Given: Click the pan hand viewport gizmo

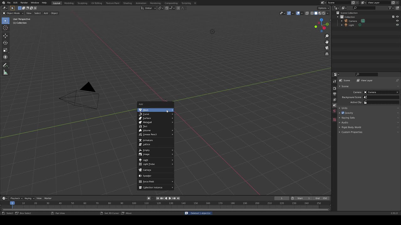Looking at the screenshot, I should [327, 42].
